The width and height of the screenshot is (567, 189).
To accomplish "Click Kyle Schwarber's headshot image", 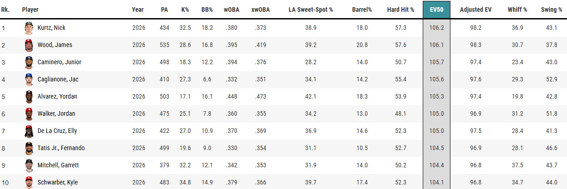I will click(x=29, y=183).
